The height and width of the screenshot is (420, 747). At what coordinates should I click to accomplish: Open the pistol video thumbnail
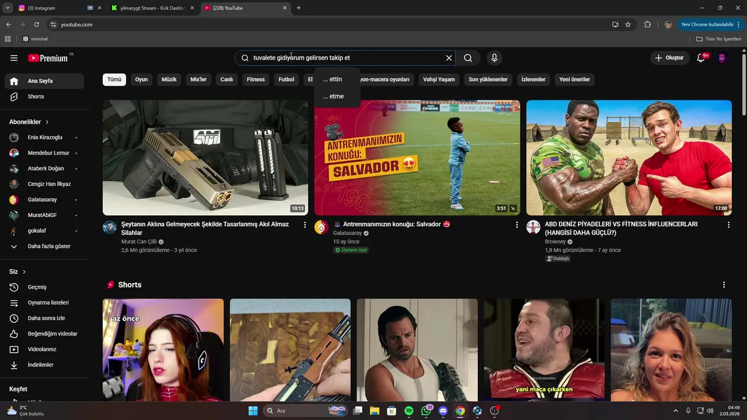205,157
